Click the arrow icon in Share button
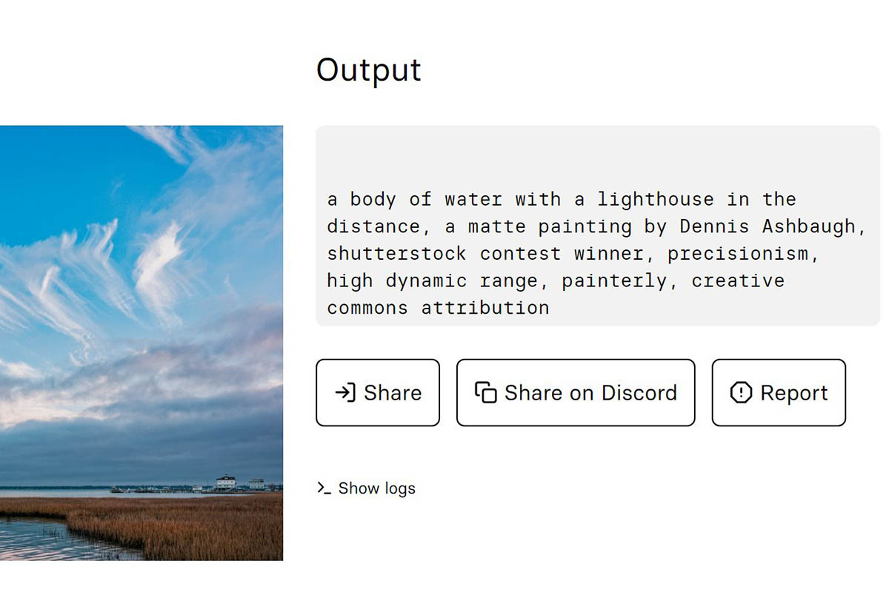 [x=345, y=392]
